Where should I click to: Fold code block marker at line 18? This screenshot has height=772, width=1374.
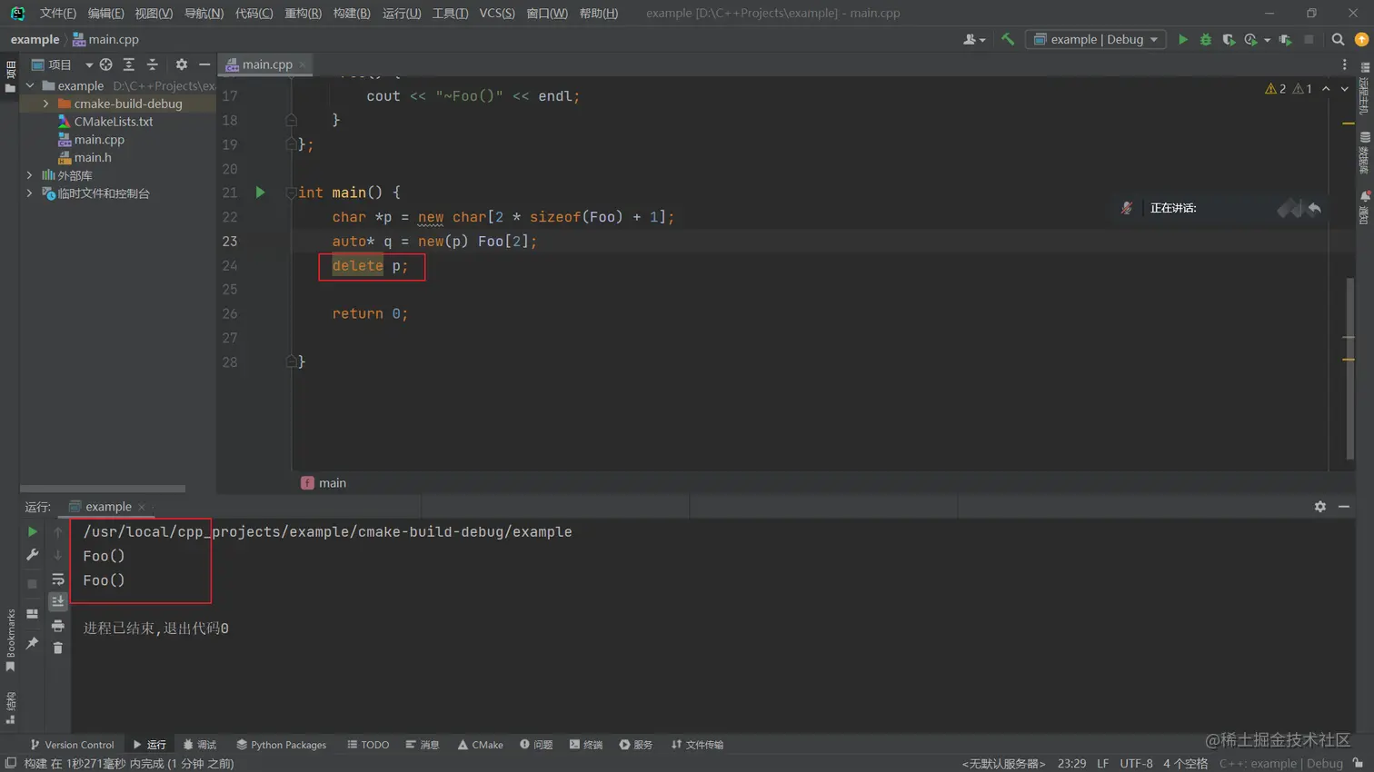[291, 120]
